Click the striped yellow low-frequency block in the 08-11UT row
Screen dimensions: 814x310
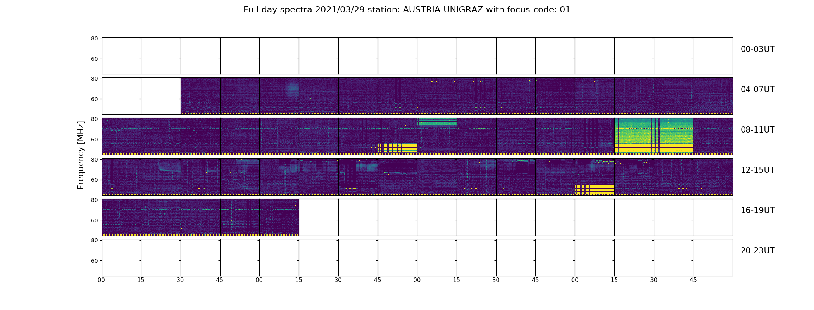pos(398,148)
